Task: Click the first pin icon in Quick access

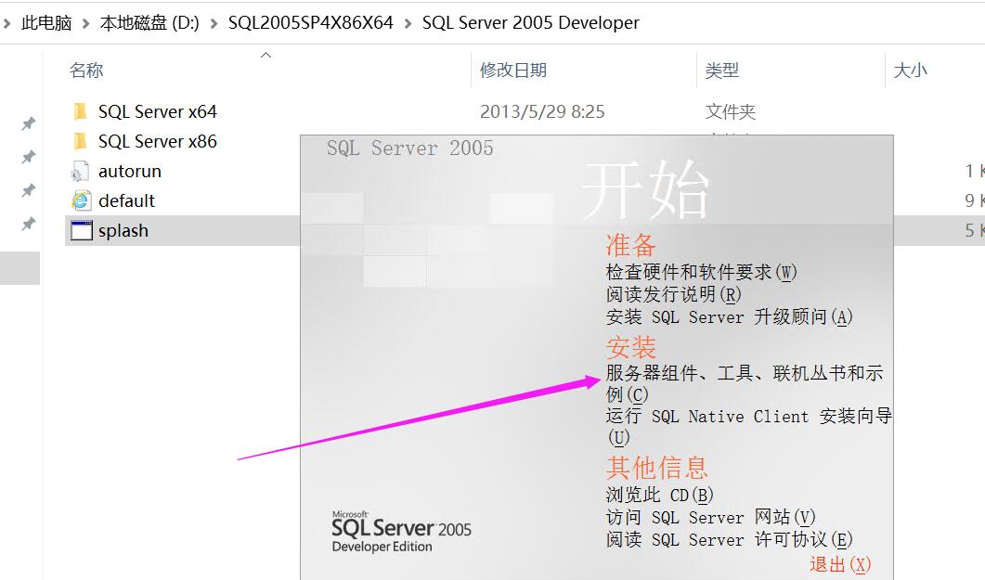Action: tap(28, 123)
